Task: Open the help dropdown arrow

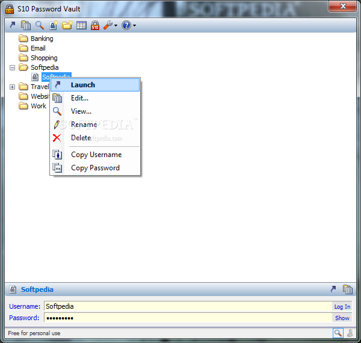Action: 134,25
